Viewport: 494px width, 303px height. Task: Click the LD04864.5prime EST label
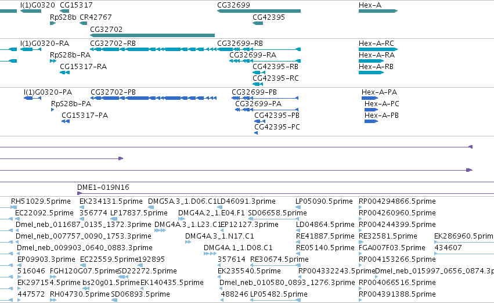[325, 225]
